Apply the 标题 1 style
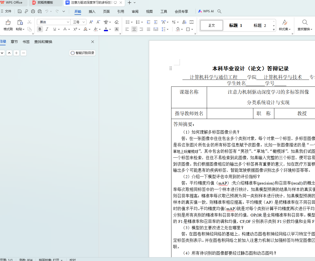This screenshot has height=261, width=315. [x=235, y=25]
